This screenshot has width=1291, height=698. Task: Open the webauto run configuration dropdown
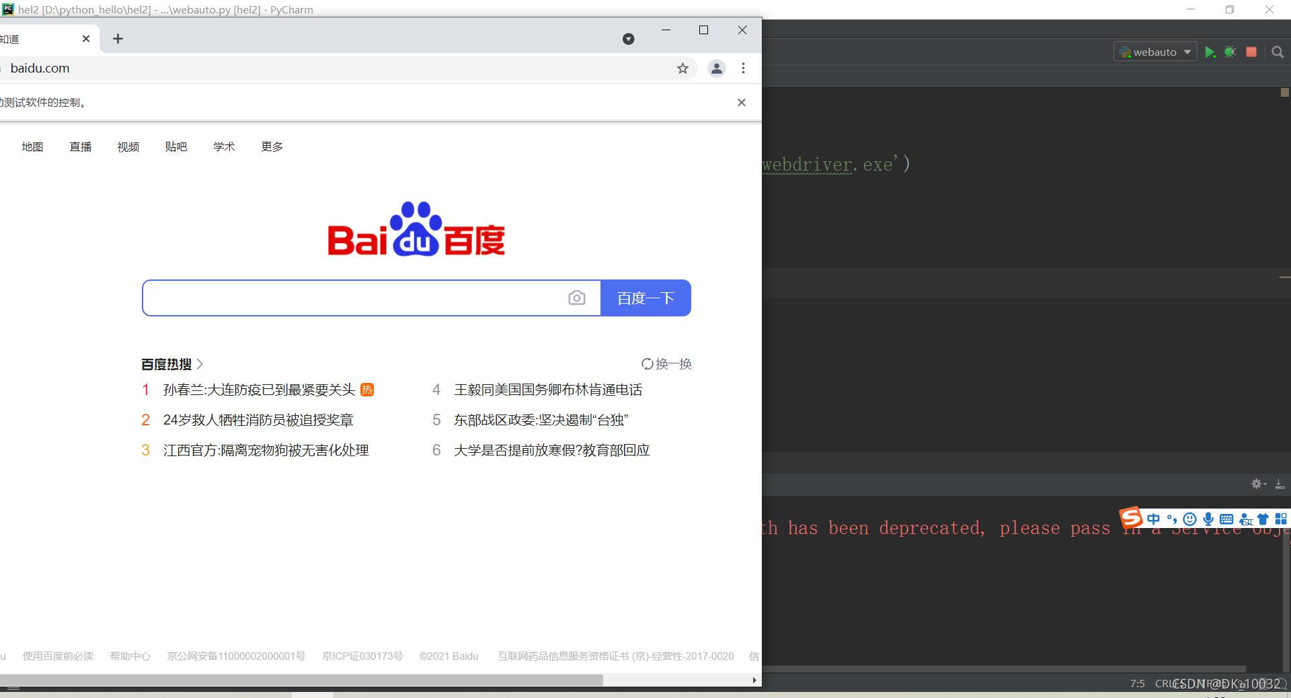pos(1155,52)
